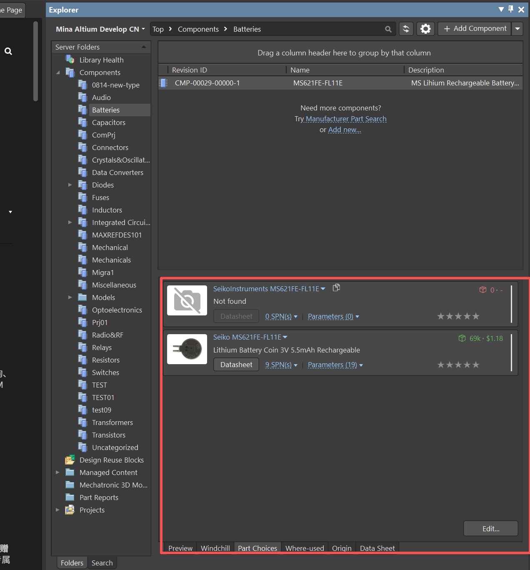
Task: Open the Explorer panel options dropdown arrow
Action: (x=501, y=9)
